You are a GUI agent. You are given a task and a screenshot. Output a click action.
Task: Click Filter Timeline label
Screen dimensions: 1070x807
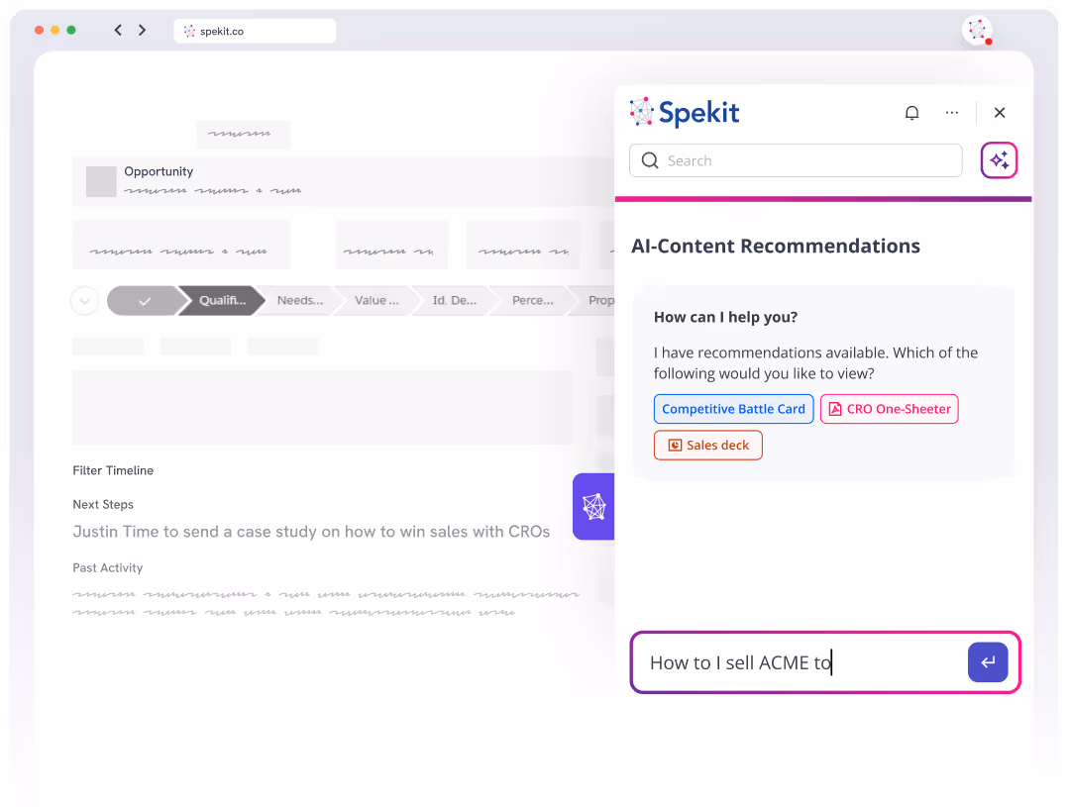[x=113, y=470]
